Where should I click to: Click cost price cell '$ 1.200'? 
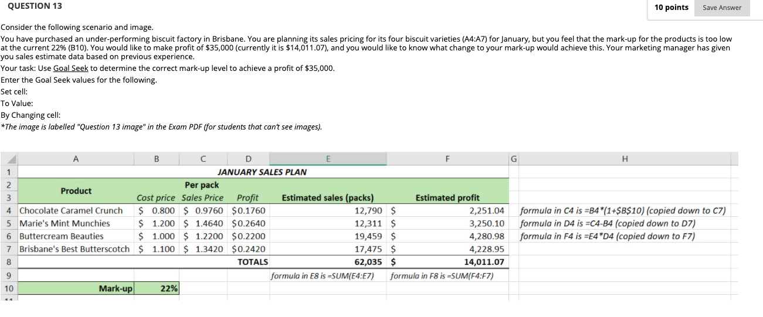[x=157, y=224]
